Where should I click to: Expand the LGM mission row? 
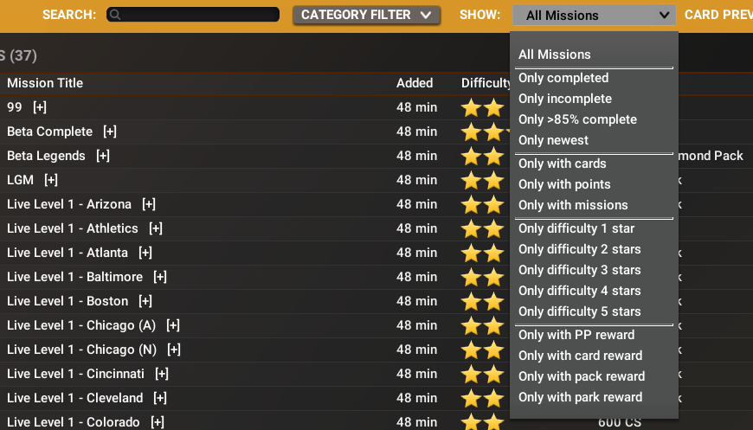(51, 180)
